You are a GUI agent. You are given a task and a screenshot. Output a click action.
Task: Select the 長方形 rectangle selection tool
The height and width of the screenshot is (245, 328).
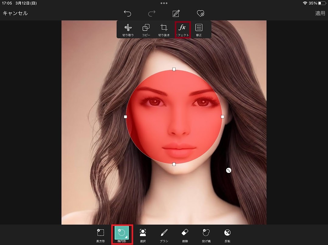pyautogui.click(x=101, y=235)
